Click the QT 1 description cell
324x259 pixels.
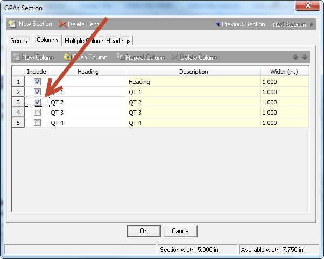(194, 92)
